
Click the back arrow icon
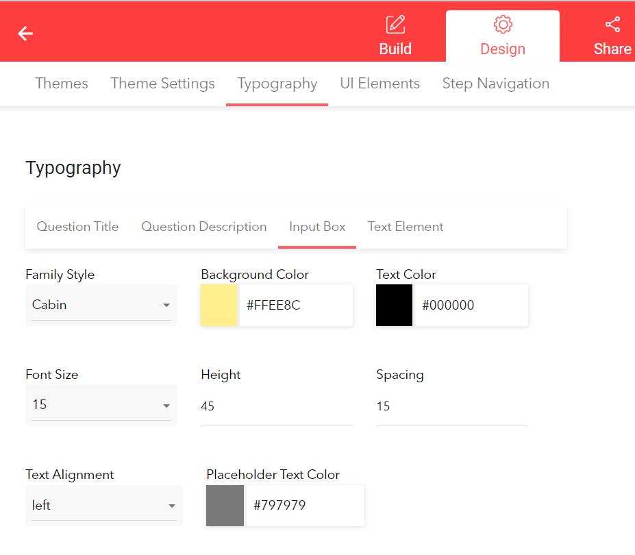coord(25,34)
